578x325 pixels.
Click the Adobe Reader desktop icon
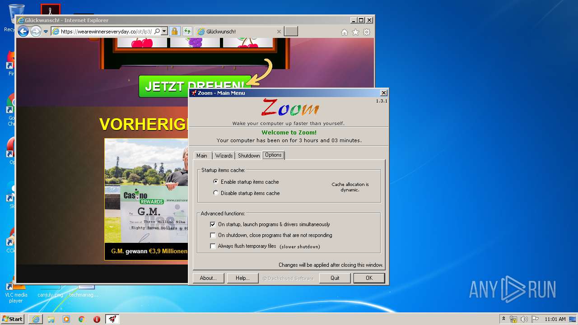coord(50,9)
